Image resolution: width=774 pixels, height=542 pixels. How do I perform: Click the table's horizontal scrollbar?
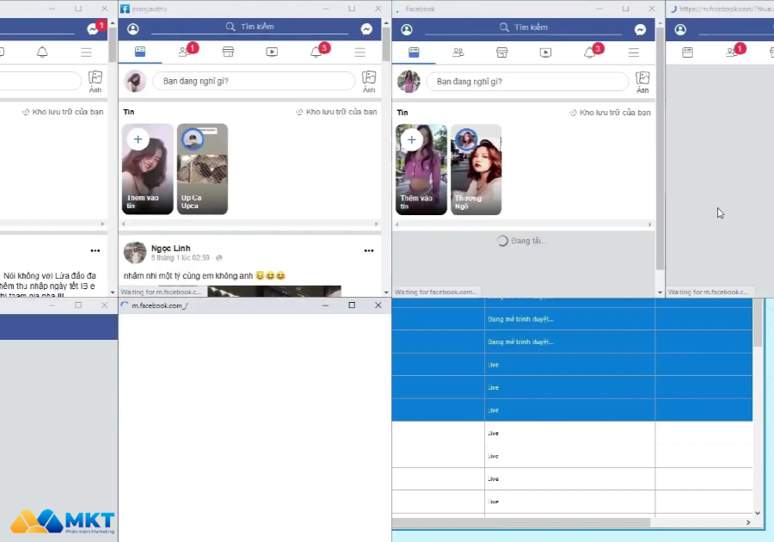(x=521, y=522)
